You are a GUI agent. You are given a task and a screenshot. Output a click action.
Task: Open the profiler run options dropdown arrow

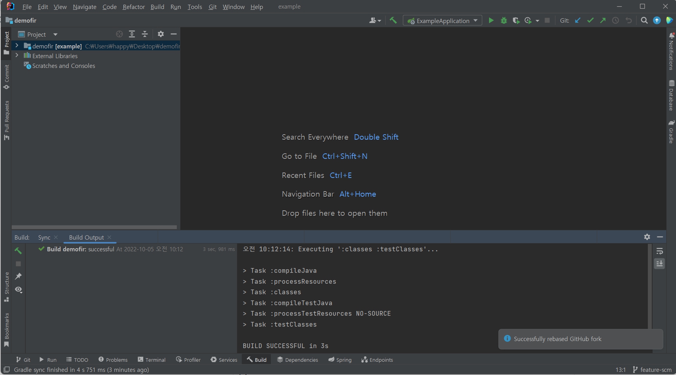[537, 21]
